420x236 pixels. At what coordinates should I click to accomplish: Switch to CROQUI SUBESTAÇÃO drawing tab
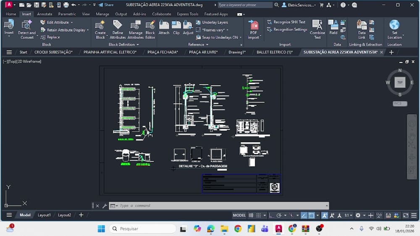(53, 52)
